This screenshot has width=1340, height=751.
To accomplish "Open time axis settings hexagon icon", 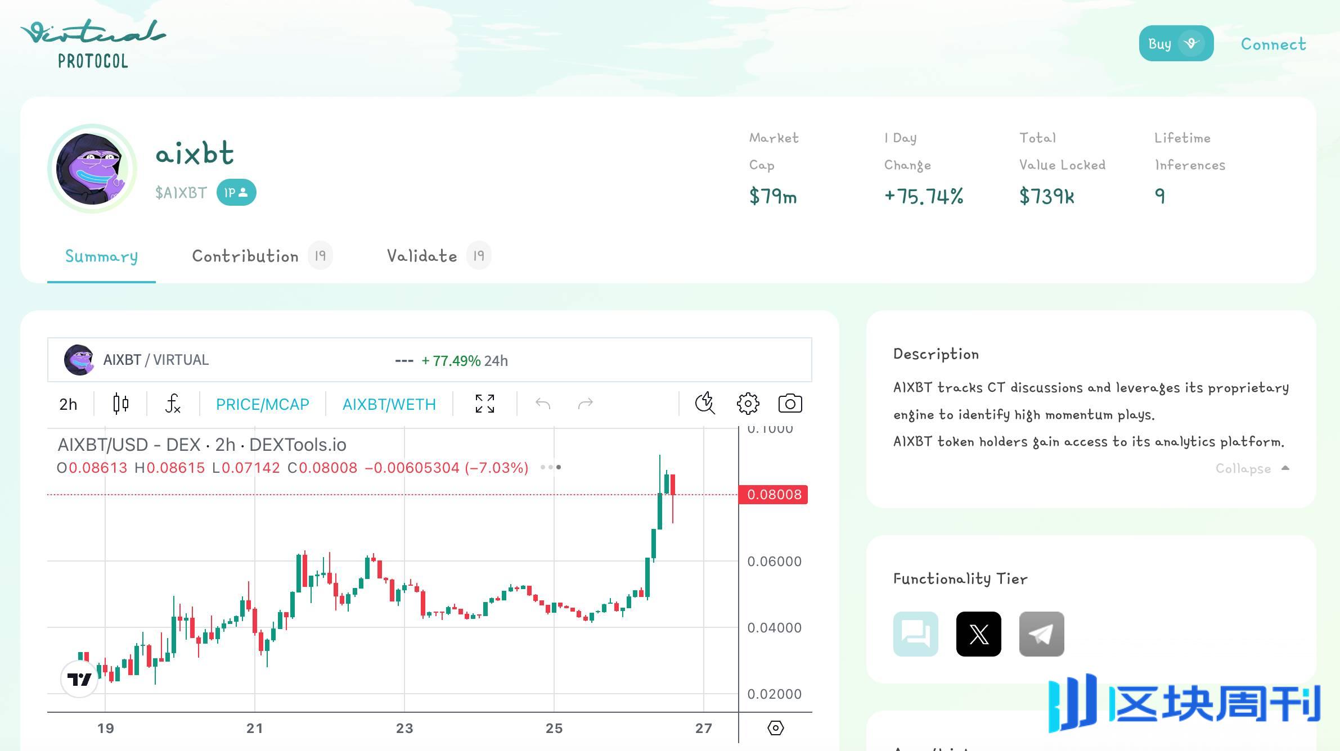I will click(x=775, y=728).
